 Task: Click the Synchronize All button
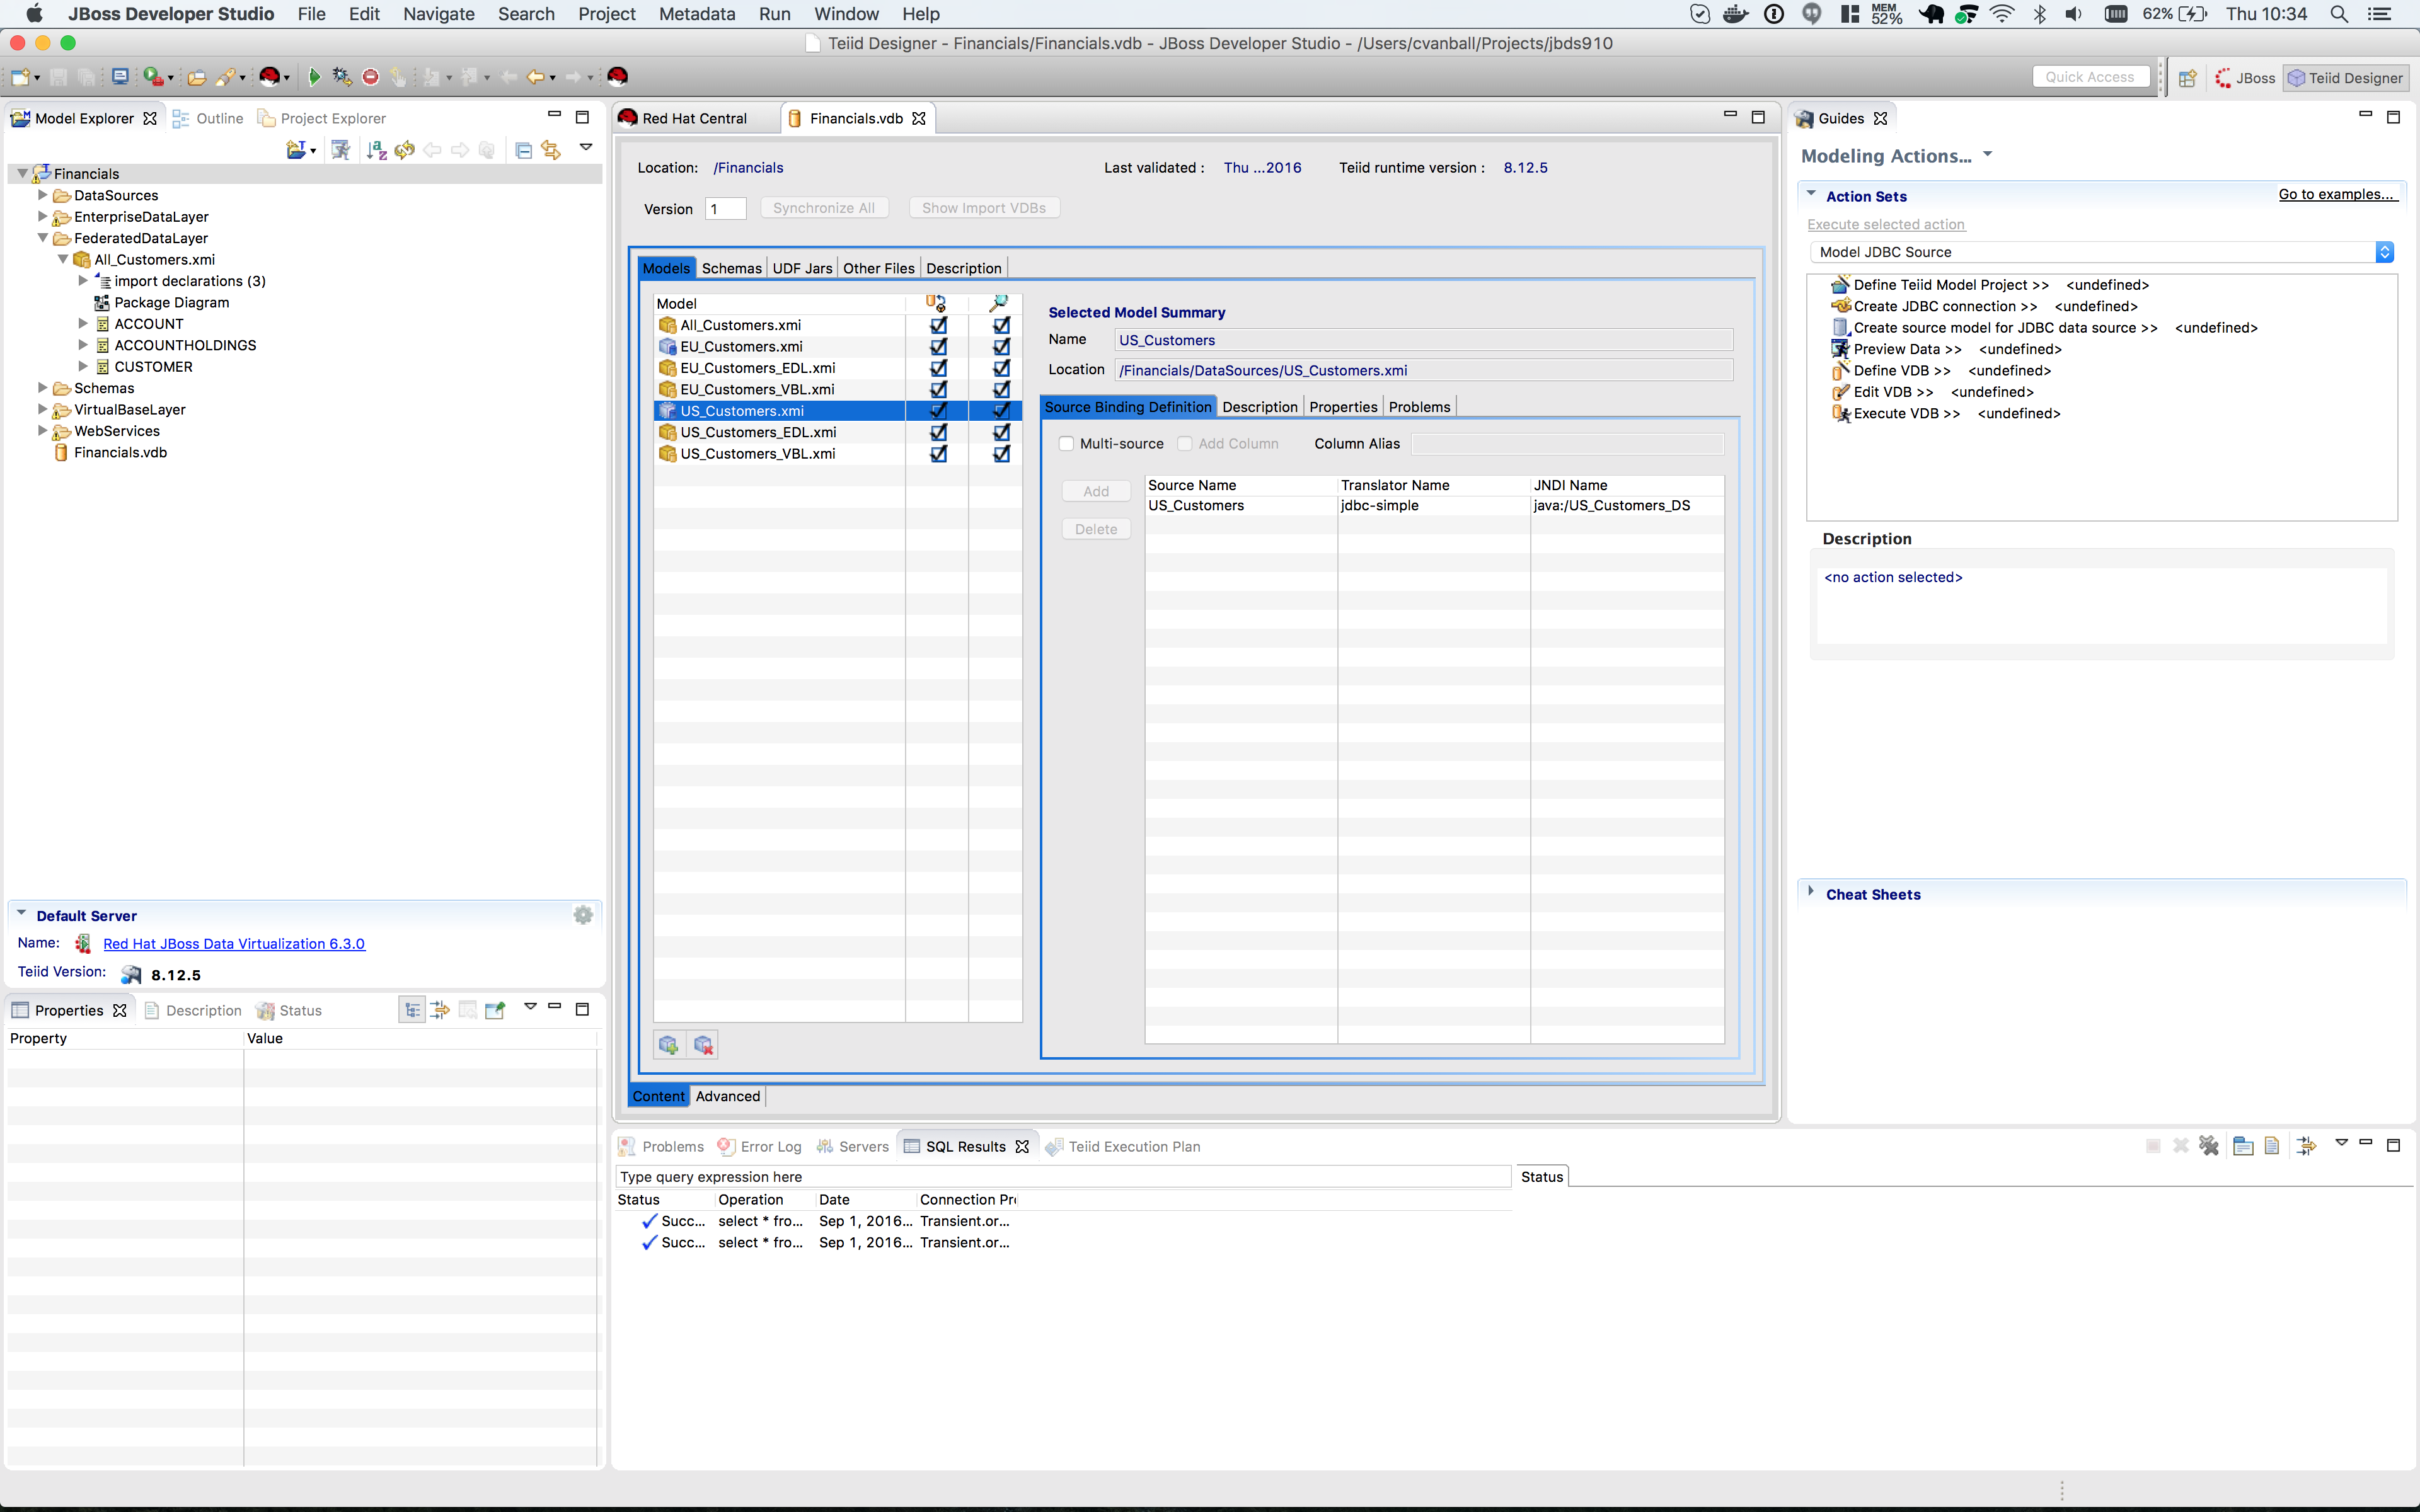[x=823, y=207]
